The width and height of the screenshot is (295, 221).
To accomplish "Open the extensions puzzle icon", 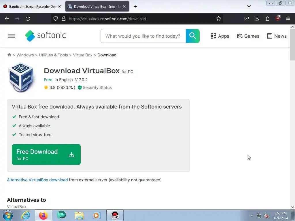I will pyautogui.click(x=267, y=19).
